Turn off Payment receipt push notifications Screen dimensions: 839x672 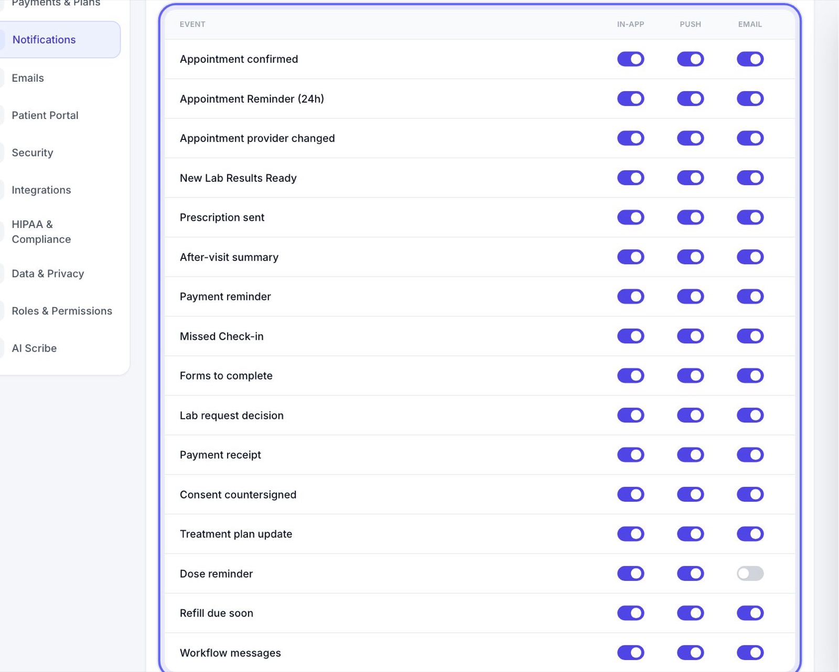click(690, 455)
